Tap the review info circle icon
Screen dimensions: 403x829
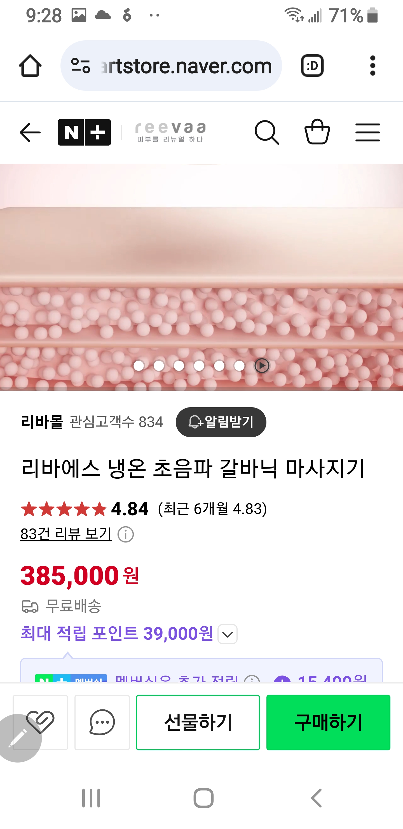(125, 534)
